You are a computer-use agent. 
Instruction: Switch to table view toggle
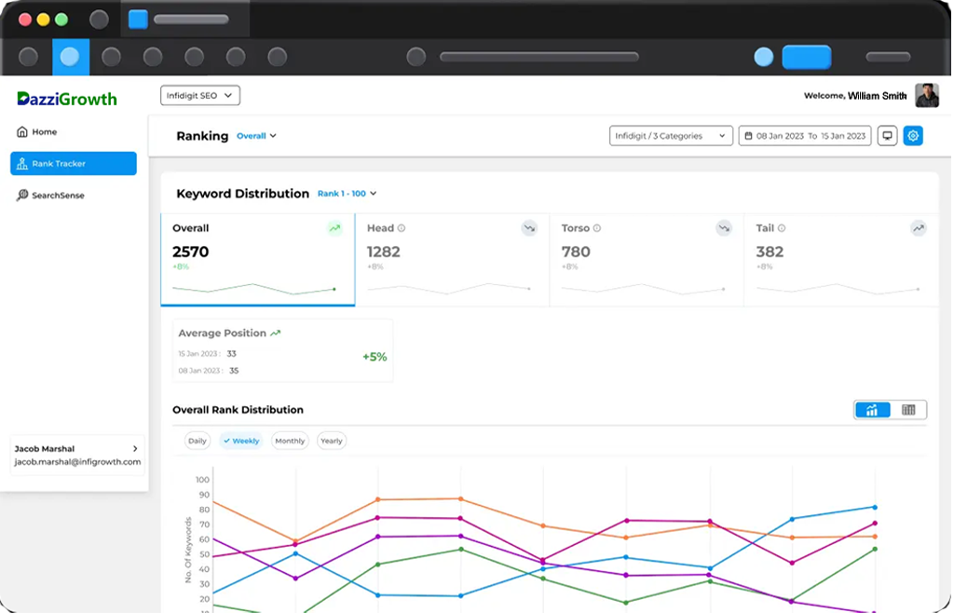[x=908, y=410]
